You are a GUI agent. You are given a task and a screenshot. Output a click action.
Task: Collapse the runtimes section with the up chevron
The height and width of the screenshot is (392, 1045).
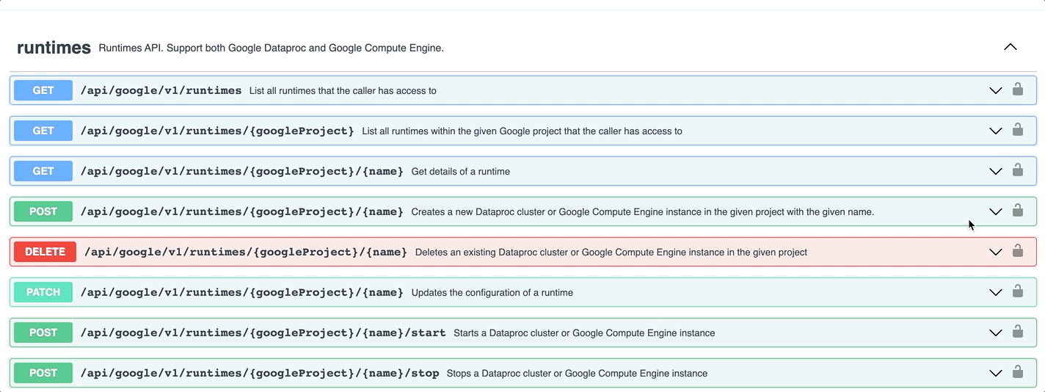click(1011, 47)
